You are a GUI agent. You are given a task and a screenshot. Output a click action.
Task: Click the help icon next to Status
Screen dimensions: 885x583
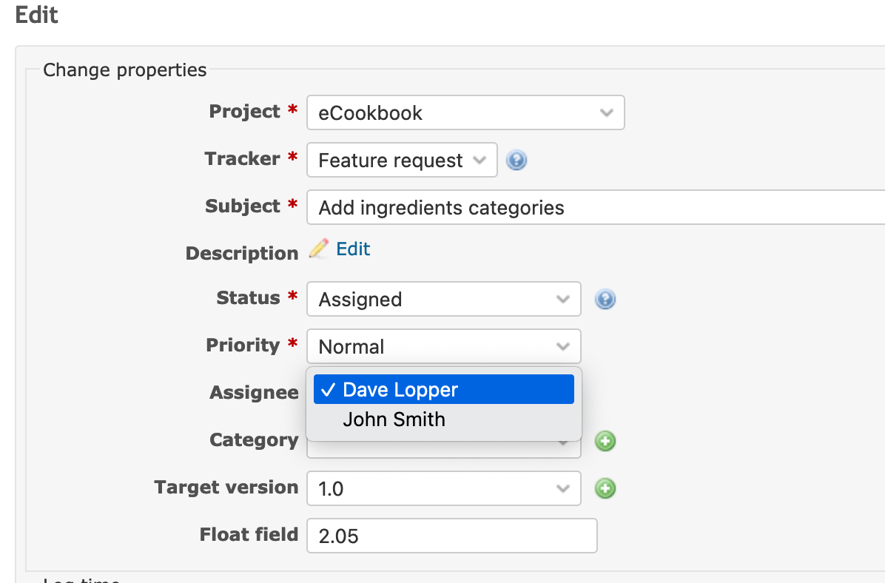605,299
